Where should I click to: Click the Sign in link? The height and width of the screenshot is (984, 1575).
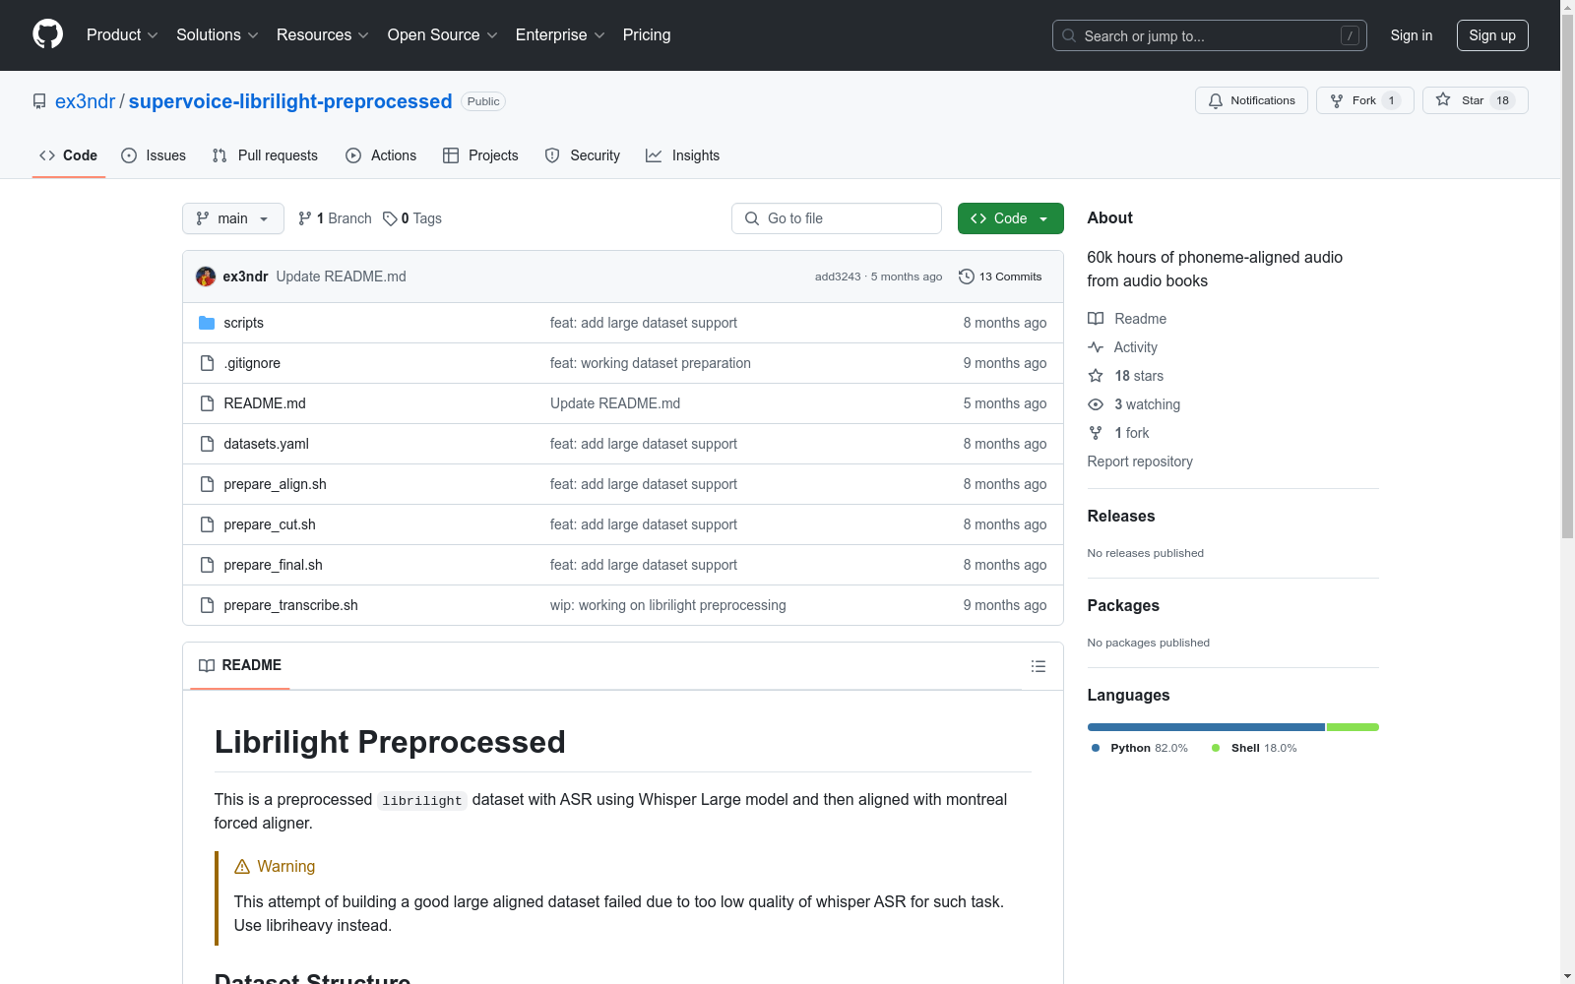coord(1412,35)
